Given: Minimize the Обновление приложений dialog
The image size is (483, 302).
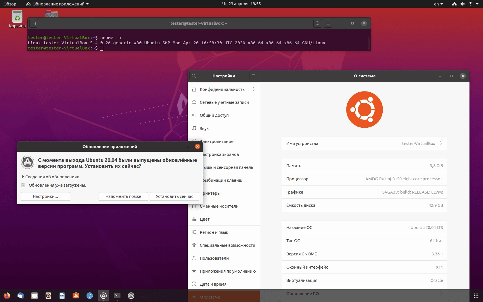Looking at the screenshot, I should [x=188, y=147].
